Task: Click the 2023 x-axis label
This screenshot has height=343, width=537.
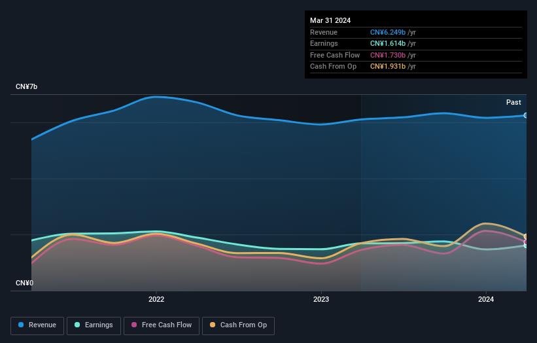Action: click(x=321, y=299)
